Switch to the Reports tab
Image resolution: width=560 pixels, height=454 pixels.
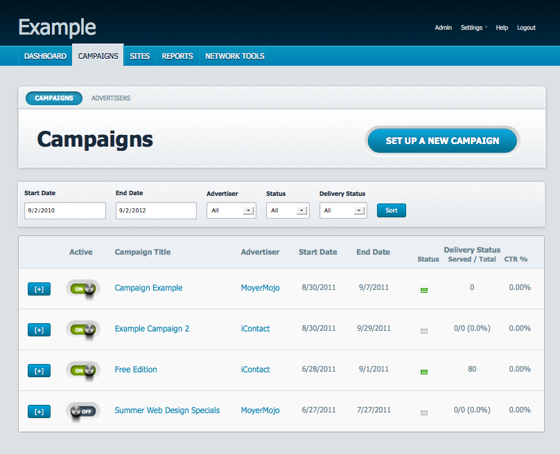tap(177, 56)
